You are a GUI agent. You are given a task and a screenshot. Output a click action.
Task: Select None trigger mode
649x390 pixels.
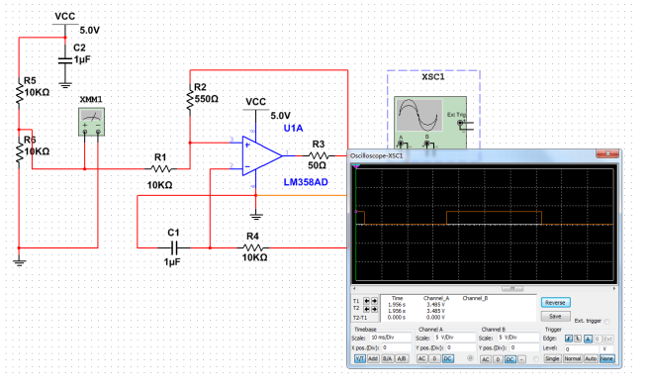606,358
